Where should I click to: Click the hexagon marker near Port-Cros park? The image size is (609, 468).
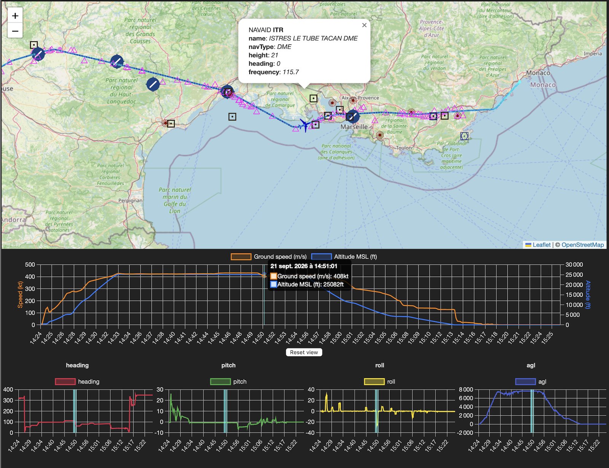(464, 136)
